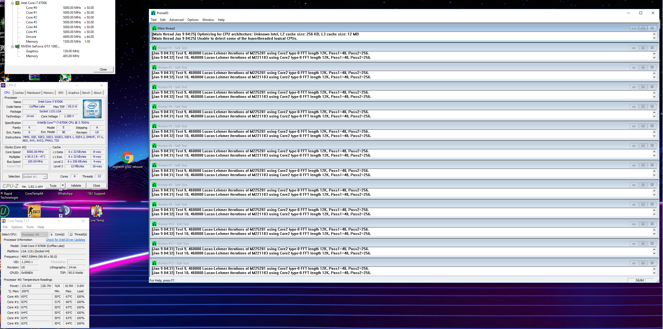Open the Options menu in Core Temp
Viewport: 663px width, 329px height.
17,227
